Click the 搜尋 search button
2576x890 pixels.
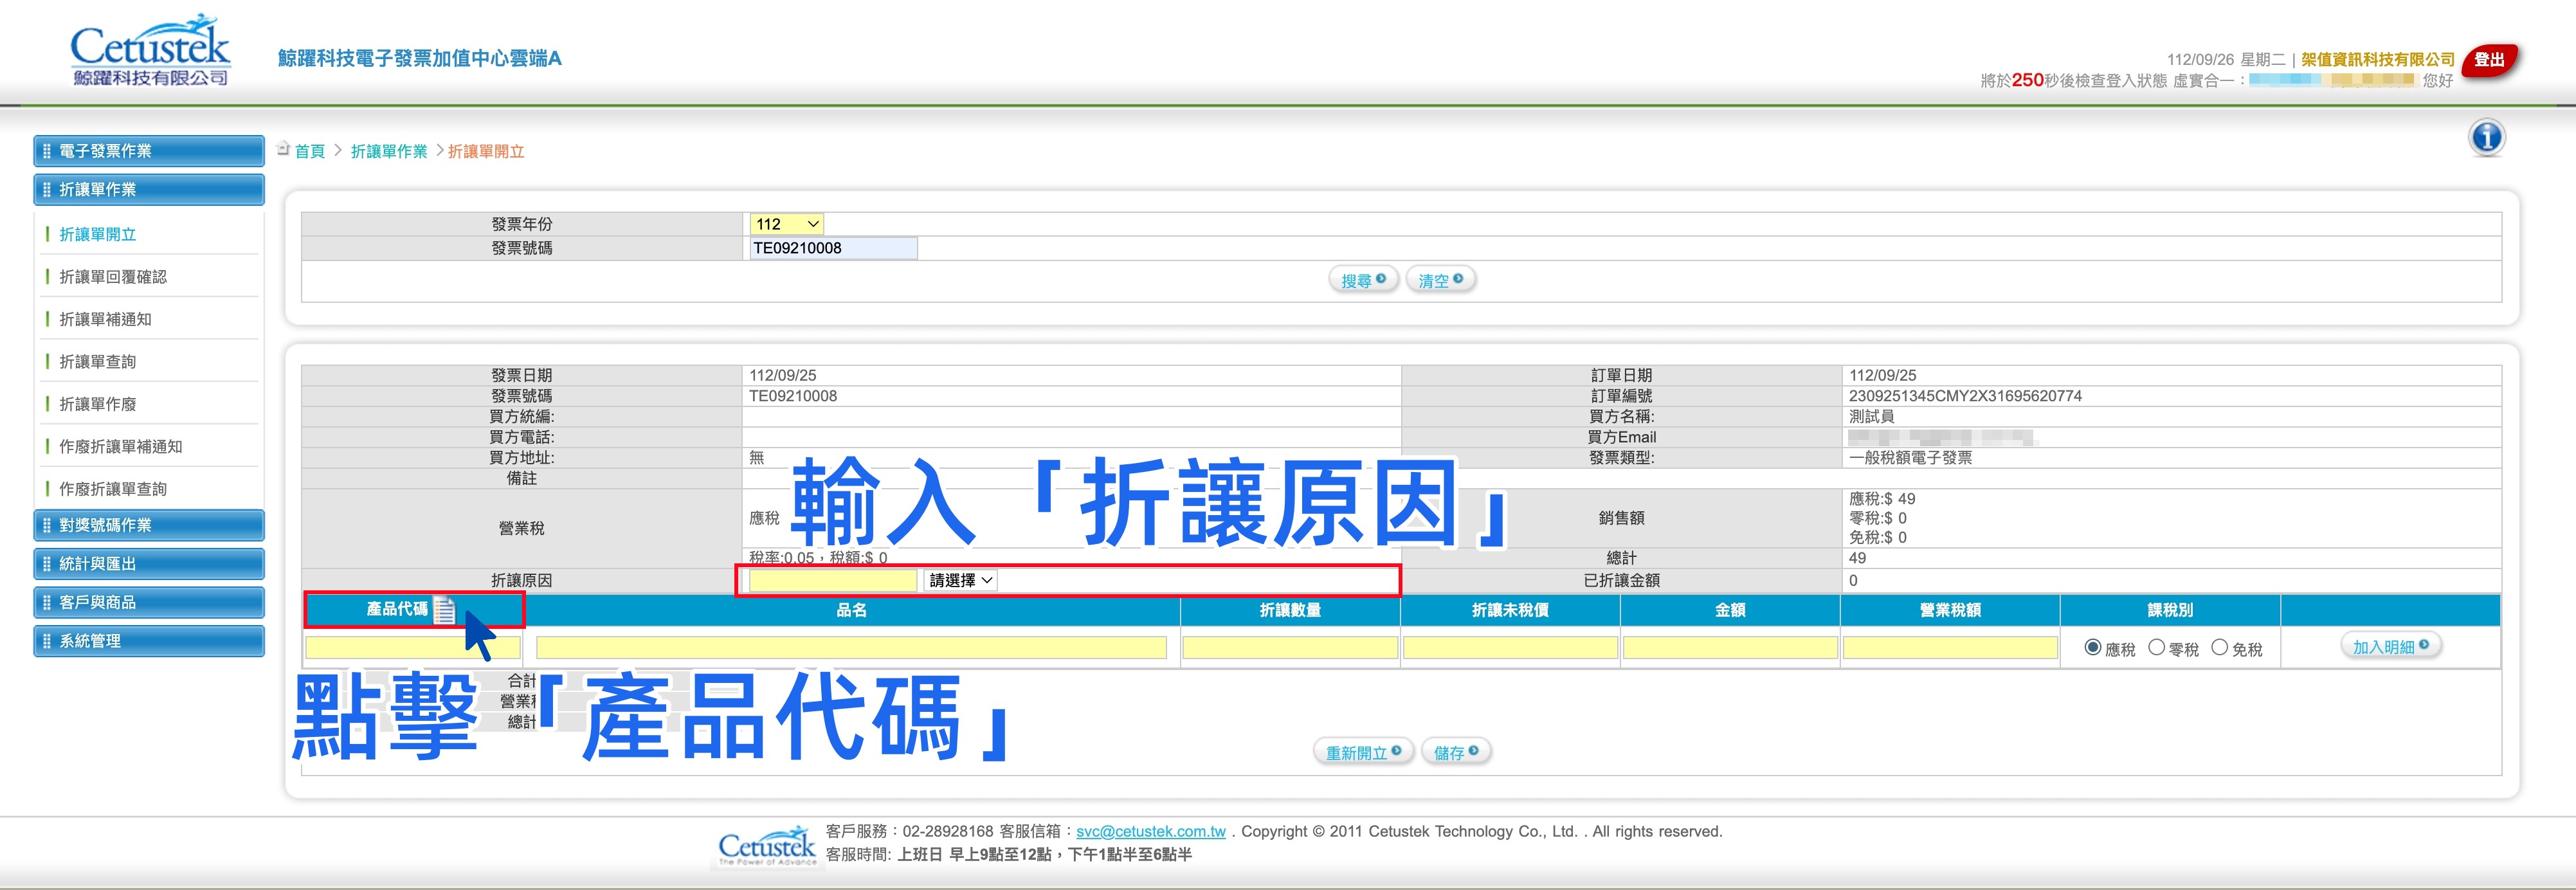(1363, 280)
